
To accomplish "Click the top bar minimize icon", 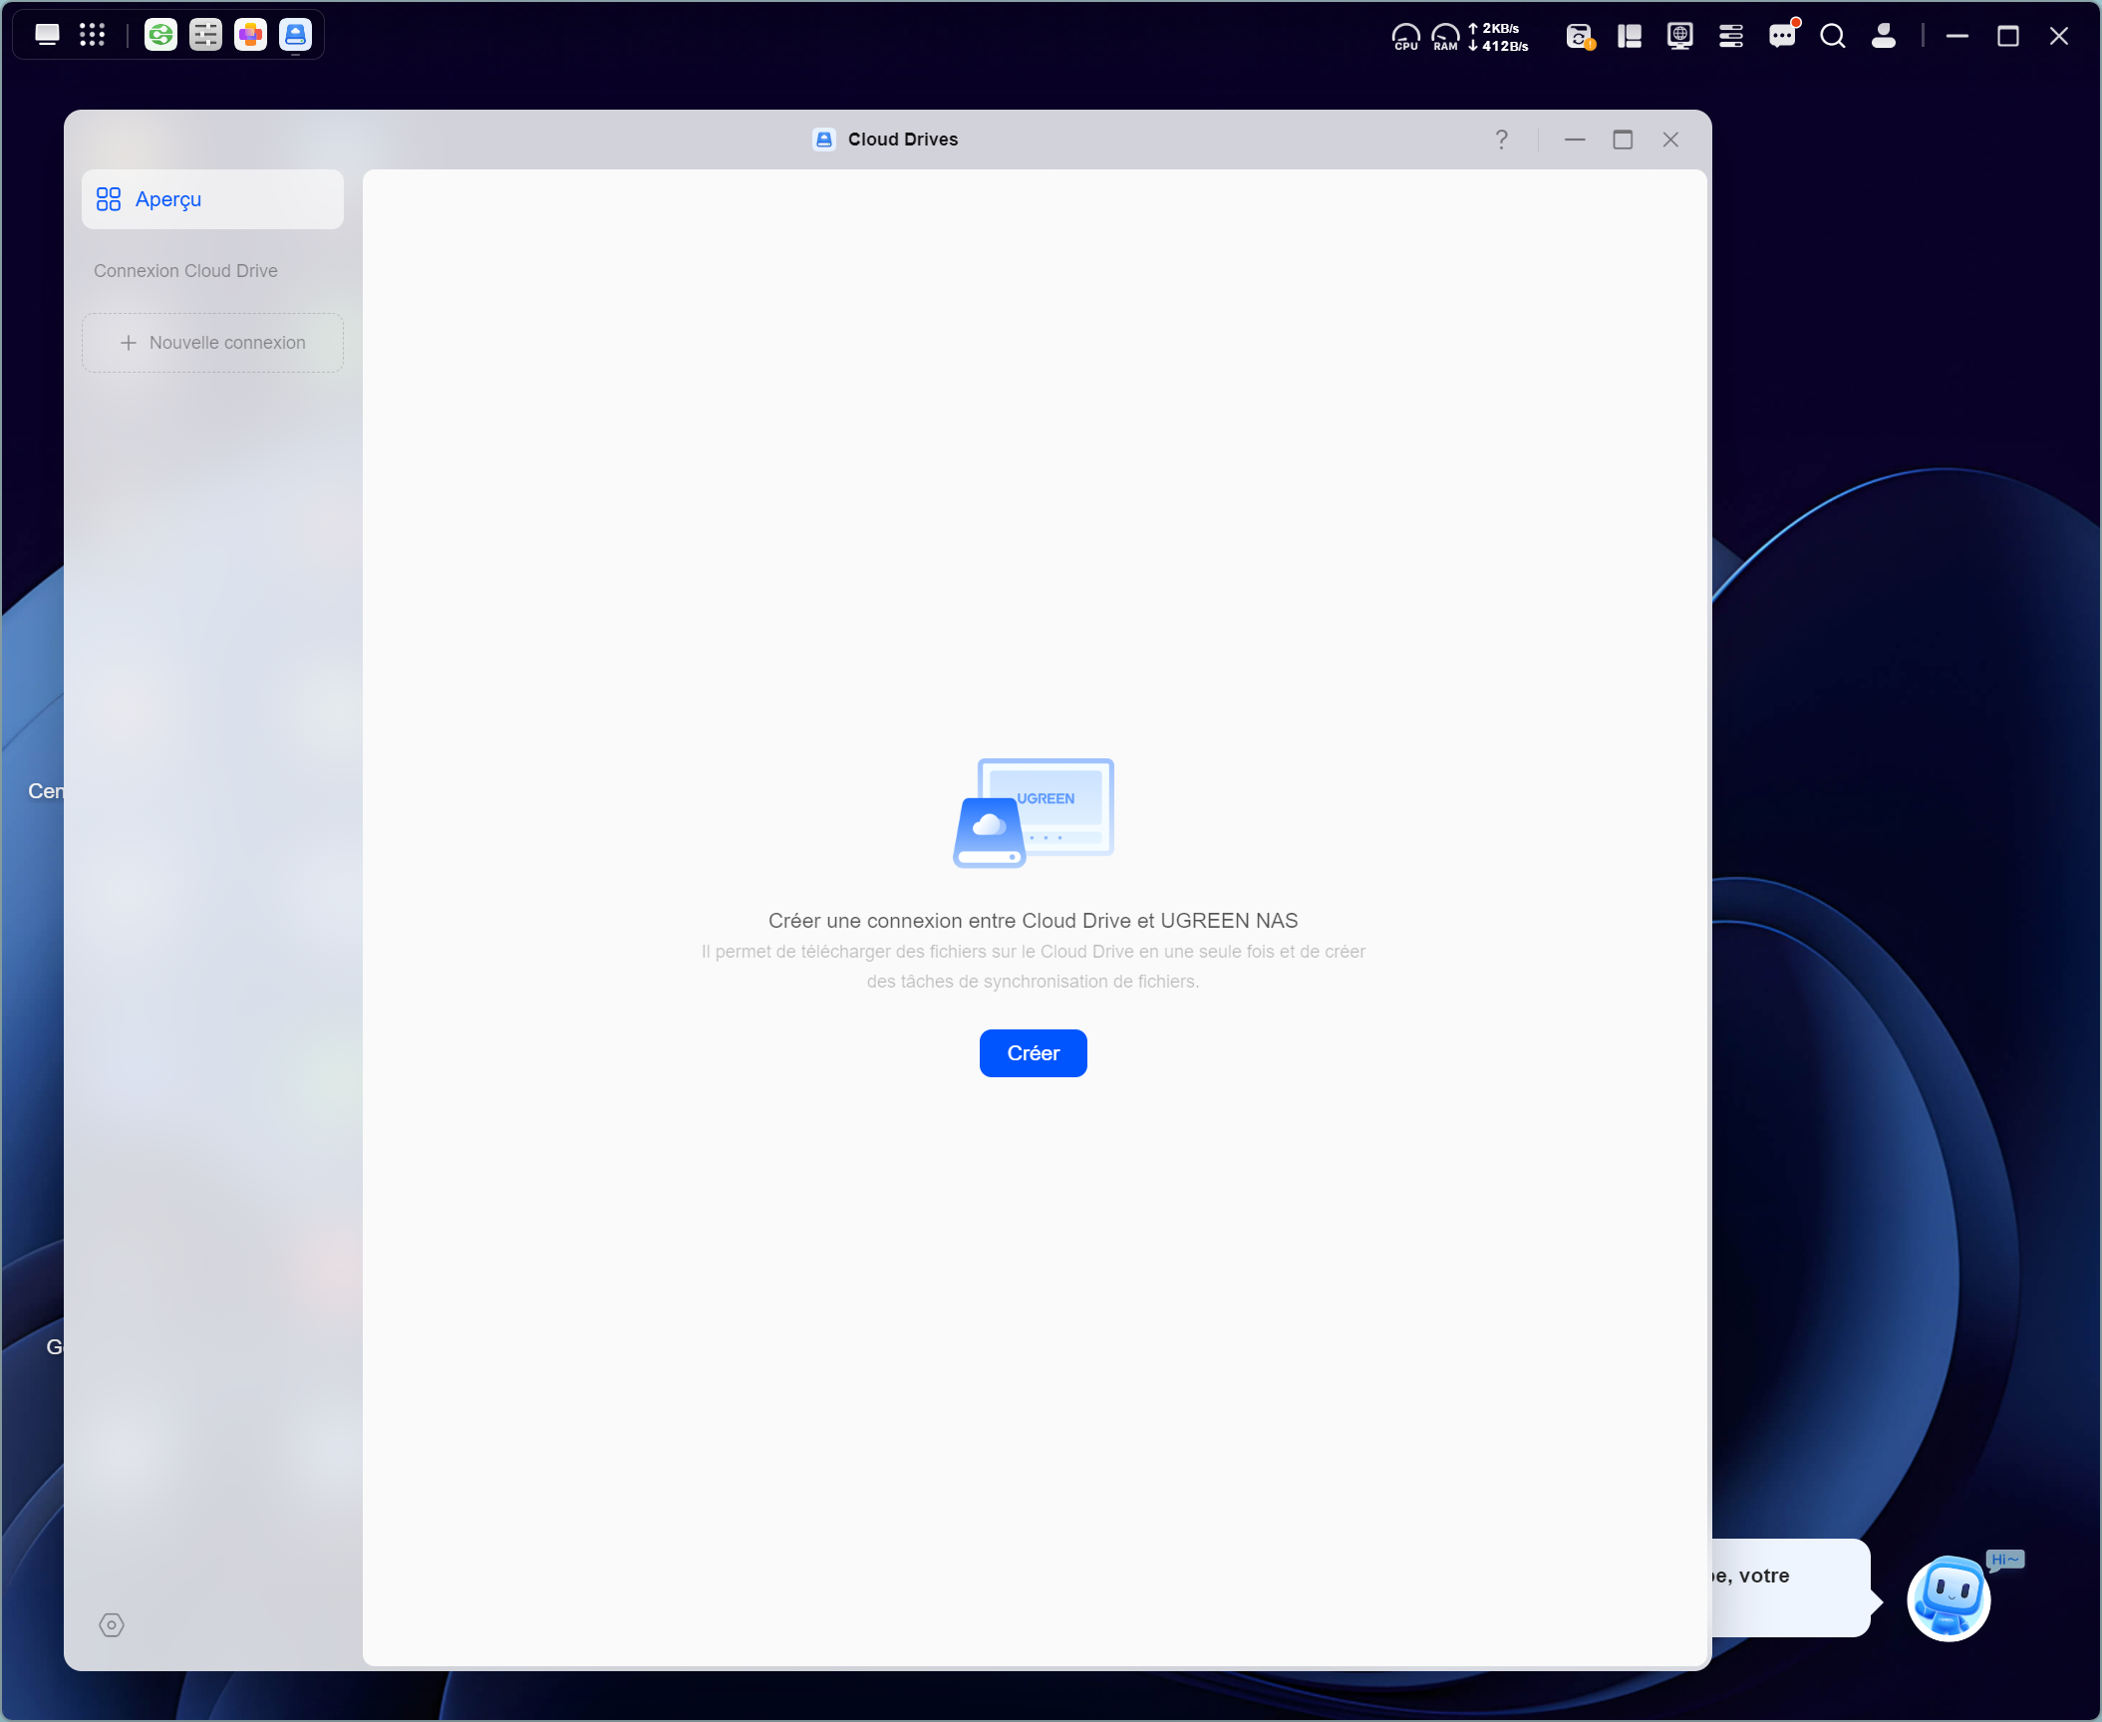I will (x=1957, y=37).
